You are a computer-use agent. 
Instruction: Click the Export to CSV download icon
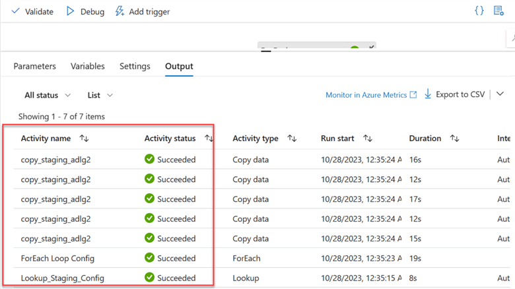click(428, 94)
